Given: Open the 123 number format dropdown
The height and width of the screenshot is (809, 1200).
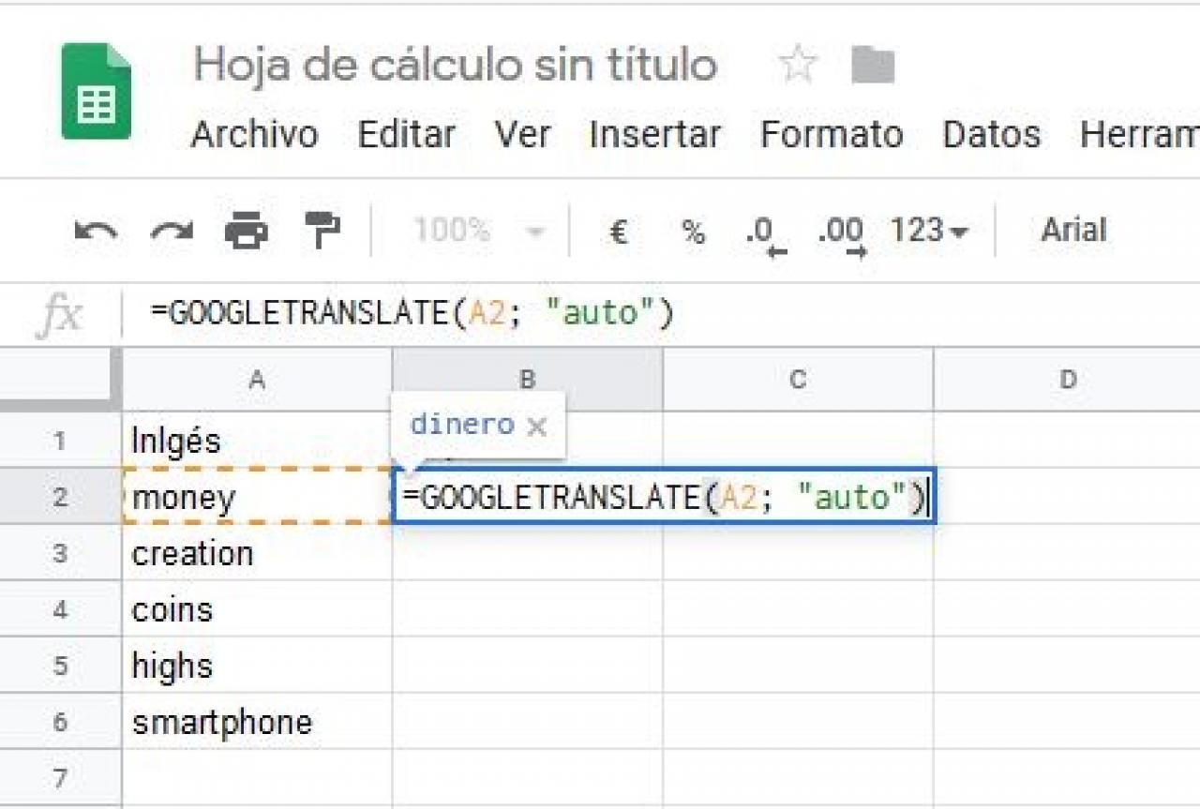Looking at the screenshot, I should 927,231.
